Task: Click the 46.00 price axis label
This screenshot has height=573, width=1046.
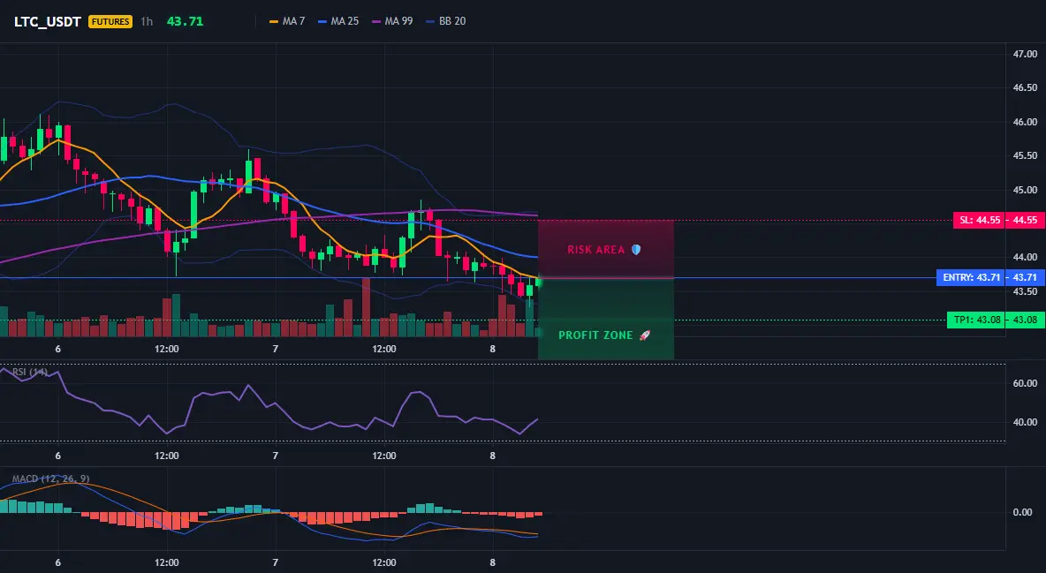Action: pyautogui.click(x=1025, y=122)
